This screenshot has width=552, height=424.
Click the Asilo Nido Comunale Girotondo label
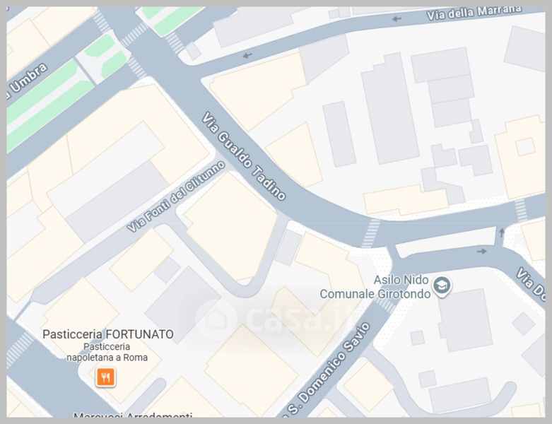(375, 287)
